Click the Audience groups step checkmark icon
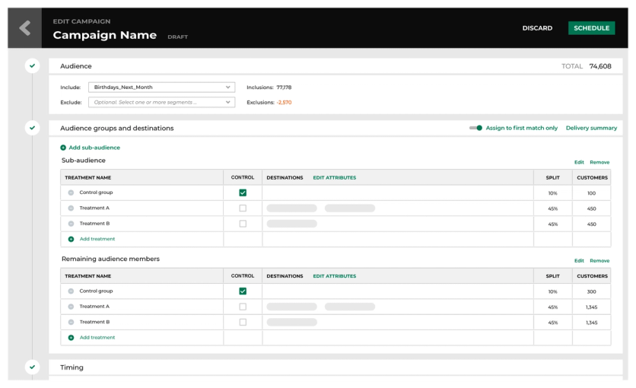Viewport: 636px width, 388px height. coord(32,128)
